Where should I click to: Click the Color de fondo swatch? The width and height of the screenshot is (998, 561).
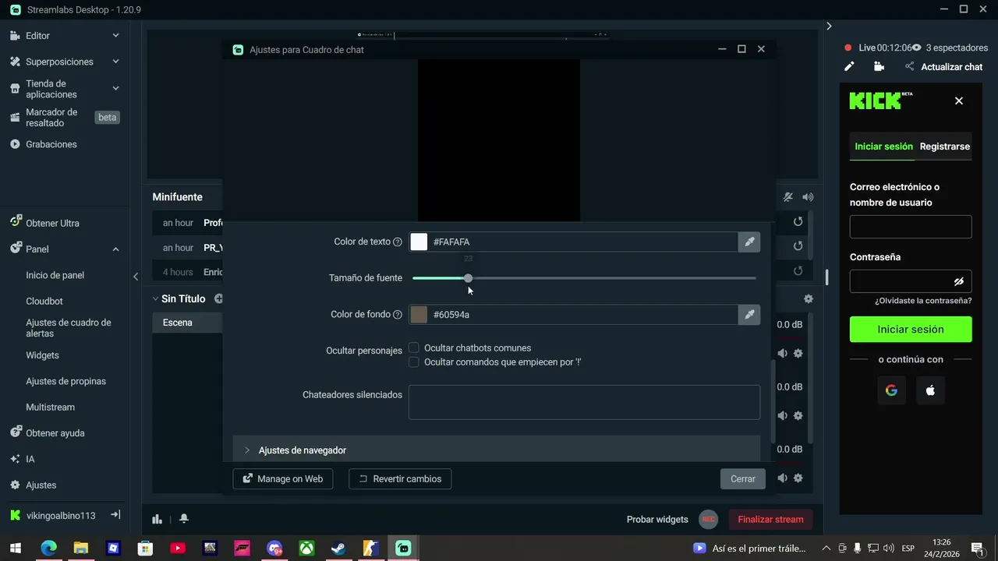(x=419, y=315)
